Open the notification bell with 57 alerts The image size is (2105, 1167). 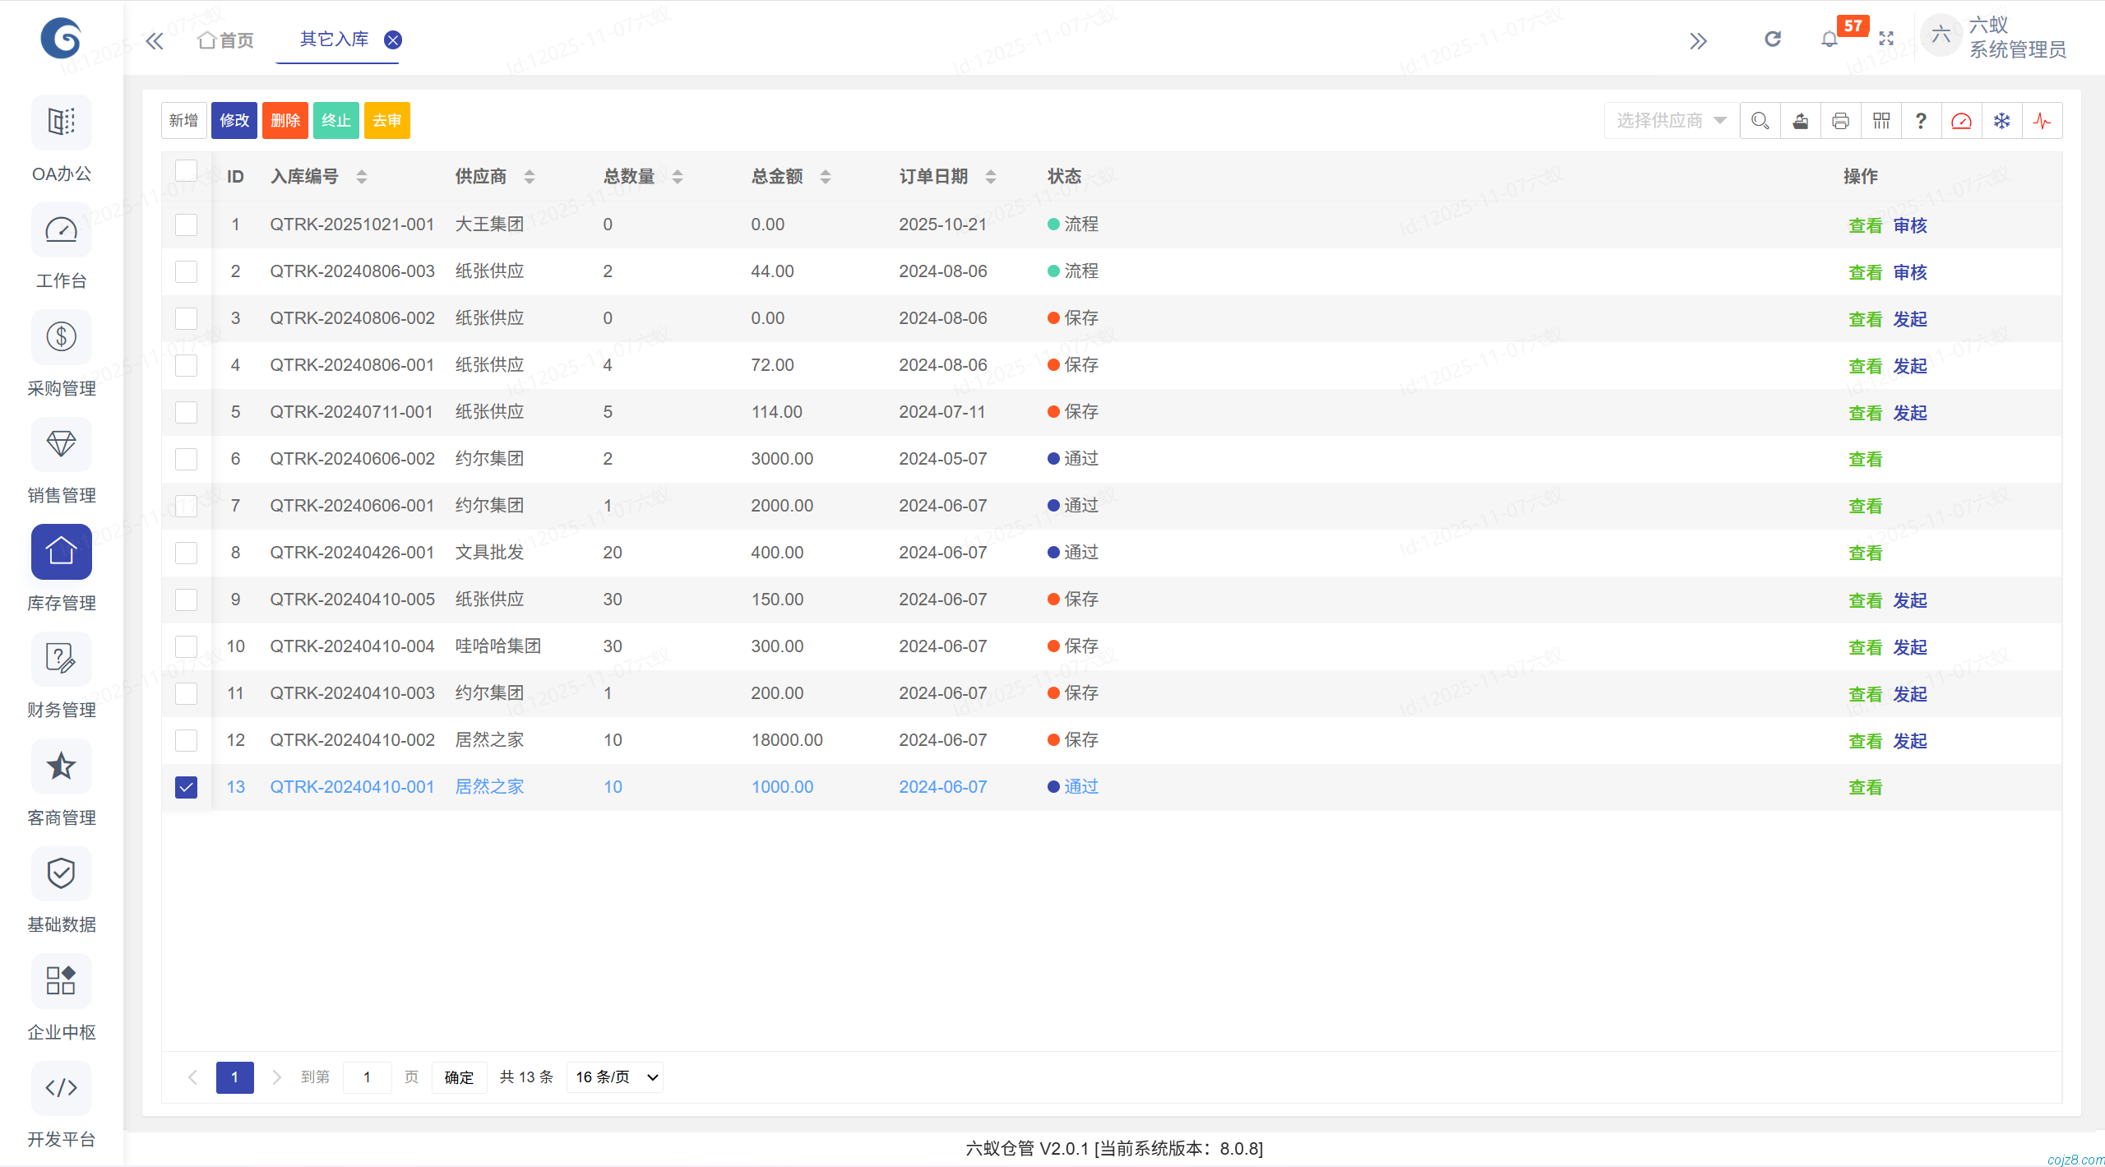point(1829,38)
